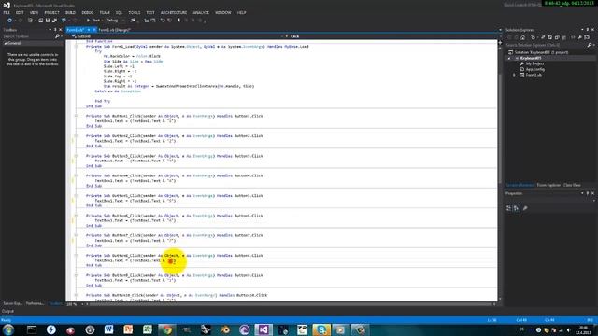
Task: Open the WINDOW menu
Action: pyautogui.click(x=223, y=12)
